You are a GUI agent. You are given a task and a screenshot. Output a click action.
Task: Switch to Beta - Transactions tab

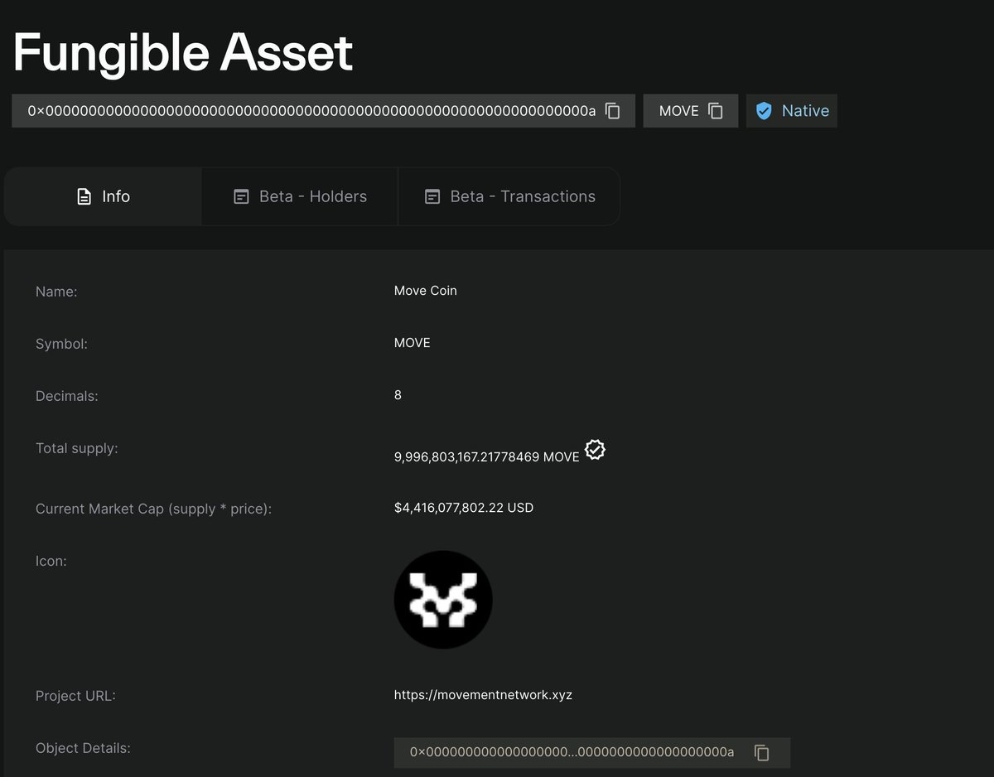[509, 196]
